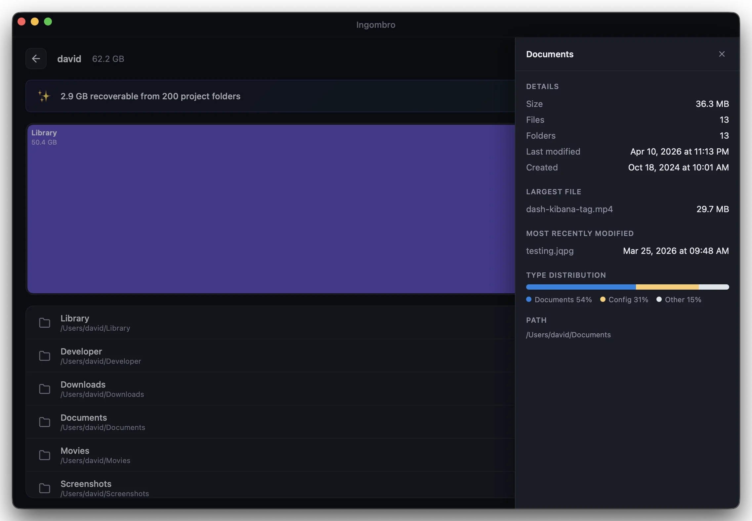Click the Documents panel heading
Image resolution: width=752 pixels, height=521 pixels.
[550, 54]
